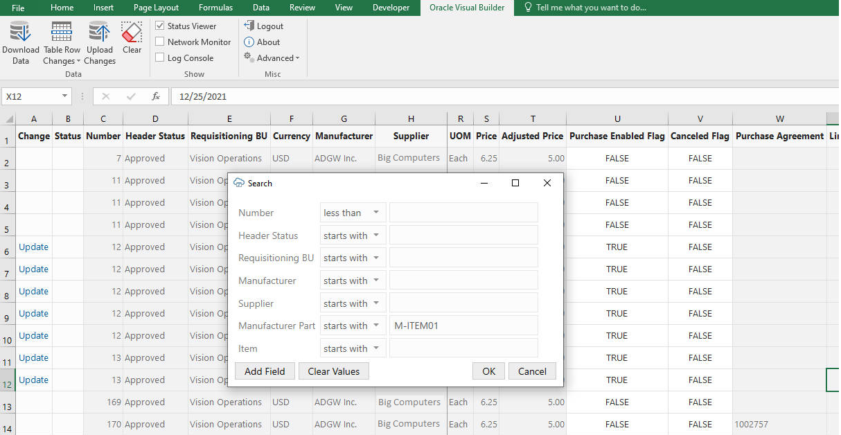Viewport: 841px width, 435px height.
Task: Switch to the Home tab
Action: [62, 8]
